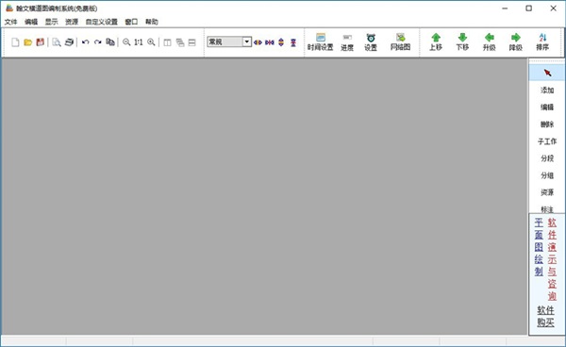
Task: Reset zoom with the 1:1 button
Action: point(139,42)
